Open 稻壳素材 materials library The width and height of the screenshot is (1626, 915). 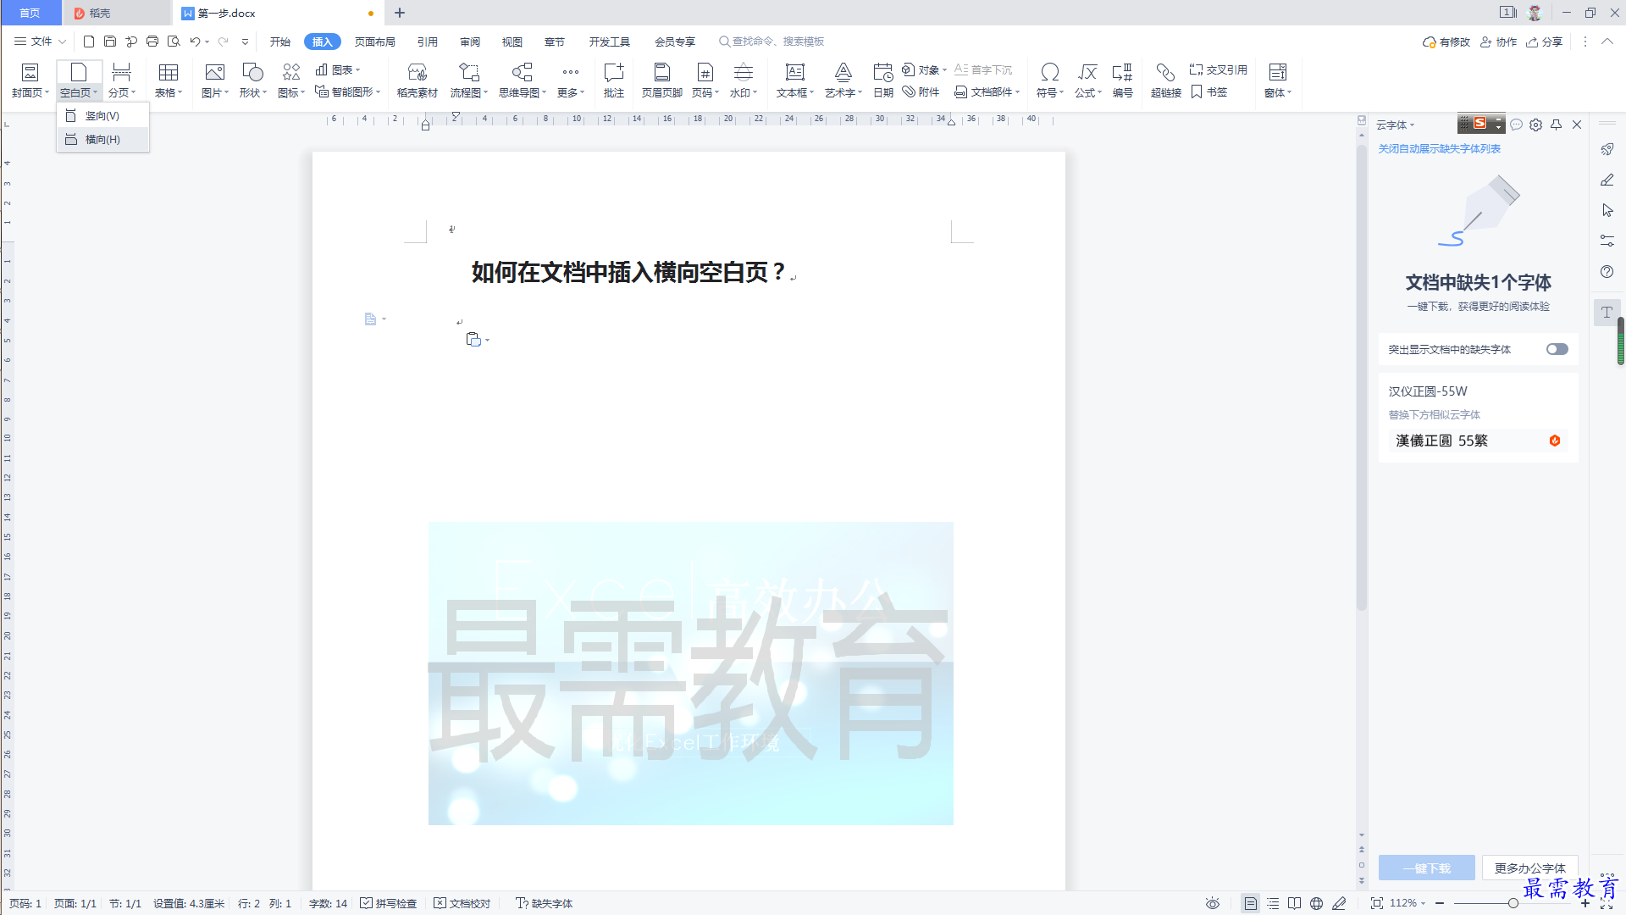(418, 81)
